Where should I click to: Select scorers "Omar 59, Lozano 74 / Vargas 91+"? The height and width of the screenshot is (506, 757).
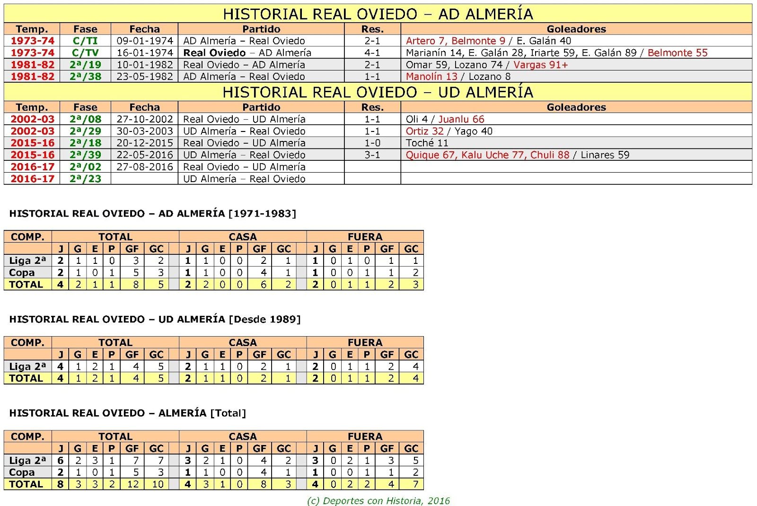pyautogui.click(x=486, y=64)
